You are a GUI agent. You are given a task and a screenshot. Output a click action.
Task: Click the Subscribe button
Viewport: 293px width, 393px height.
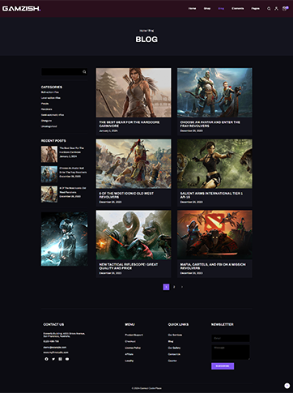tap(223, 366)
